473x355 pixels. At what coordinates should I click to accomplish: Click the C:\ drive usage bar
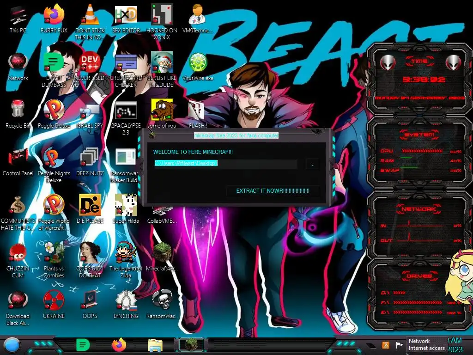pyautogui.click(x=399, y=293)
